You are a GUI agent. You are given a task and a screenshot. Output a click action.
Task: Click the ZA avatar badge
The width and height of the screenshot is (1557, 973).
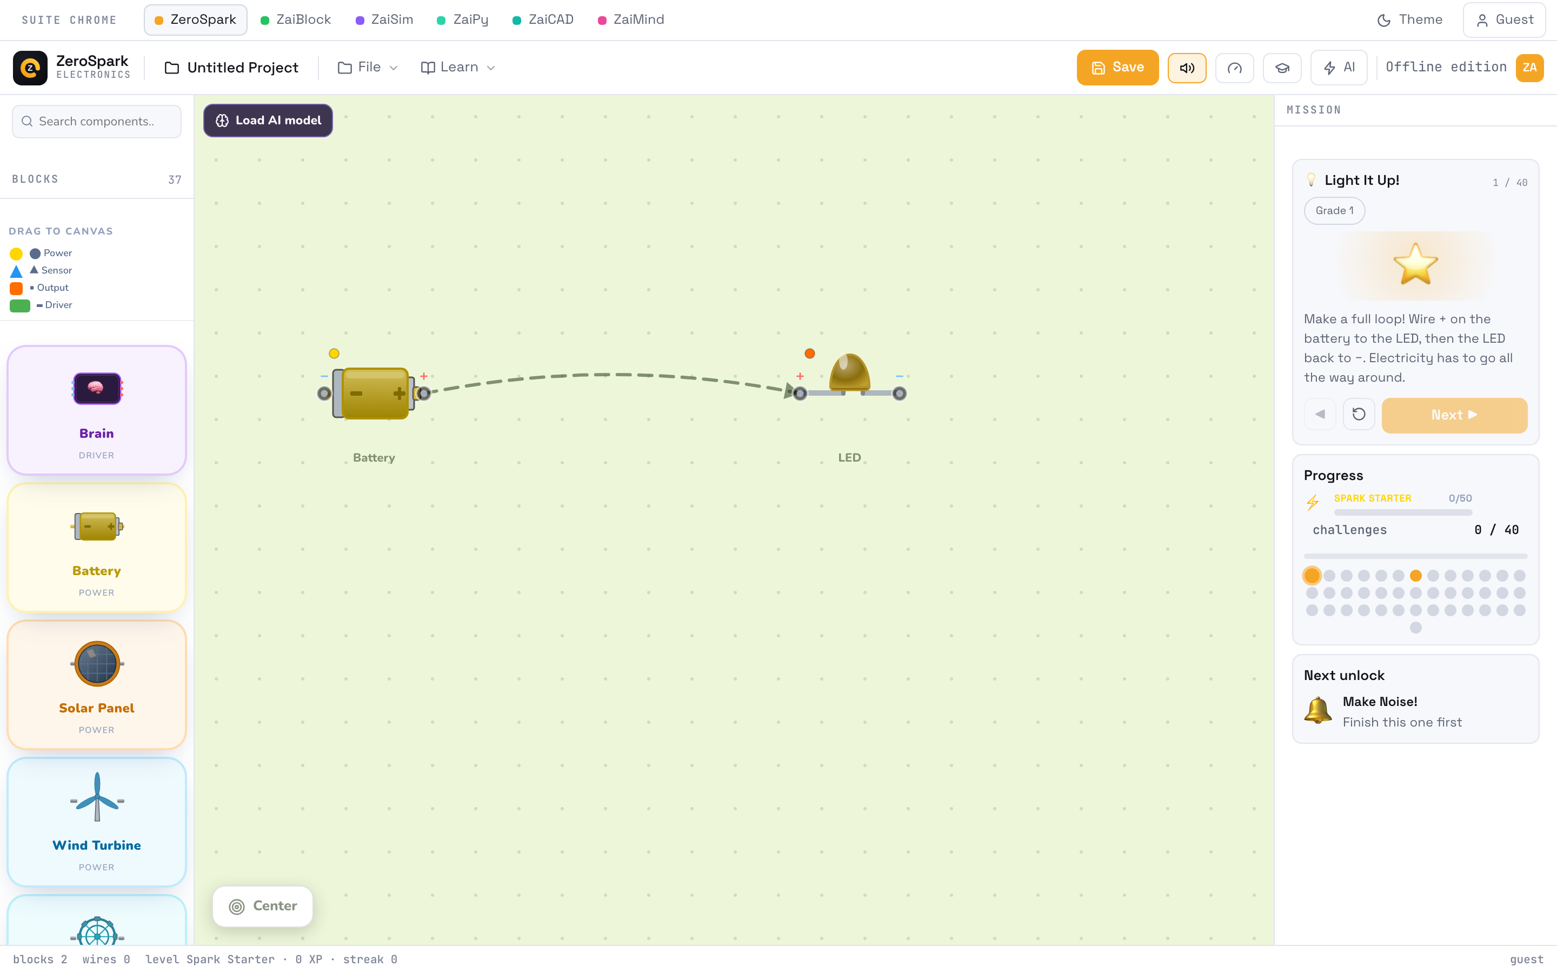click(1529, 68)
